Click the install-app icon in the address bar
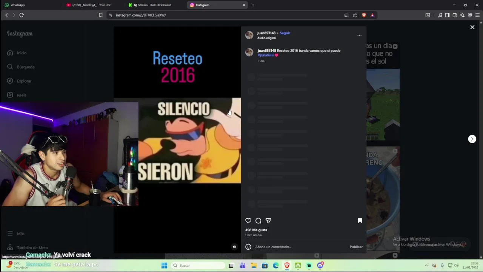The height and width of the screenshot is (272, 483). (346, 15)
